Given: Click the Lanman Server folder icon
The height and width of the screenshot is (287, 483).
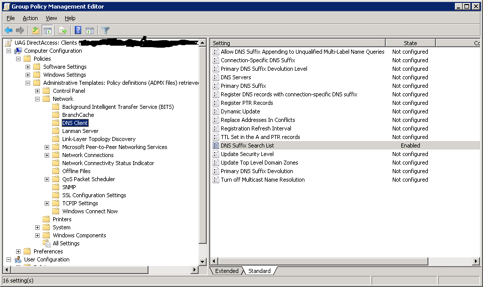Looking at the screenshot, I should tap(56, 131).
